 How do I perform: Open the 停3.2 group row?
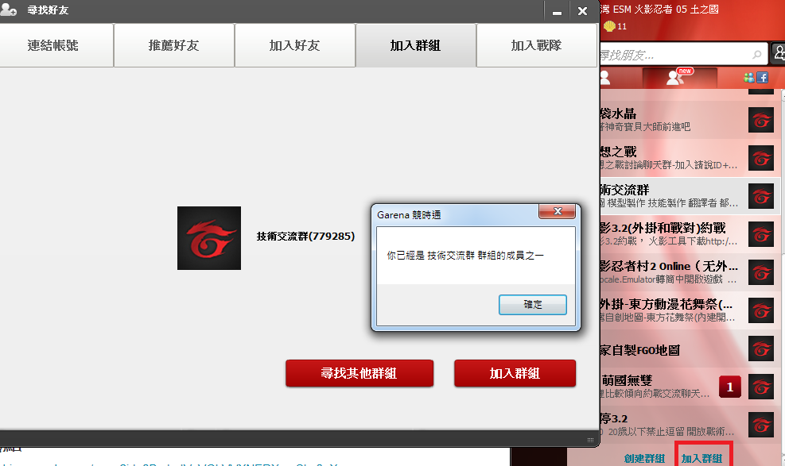click(x=690, y=425)
